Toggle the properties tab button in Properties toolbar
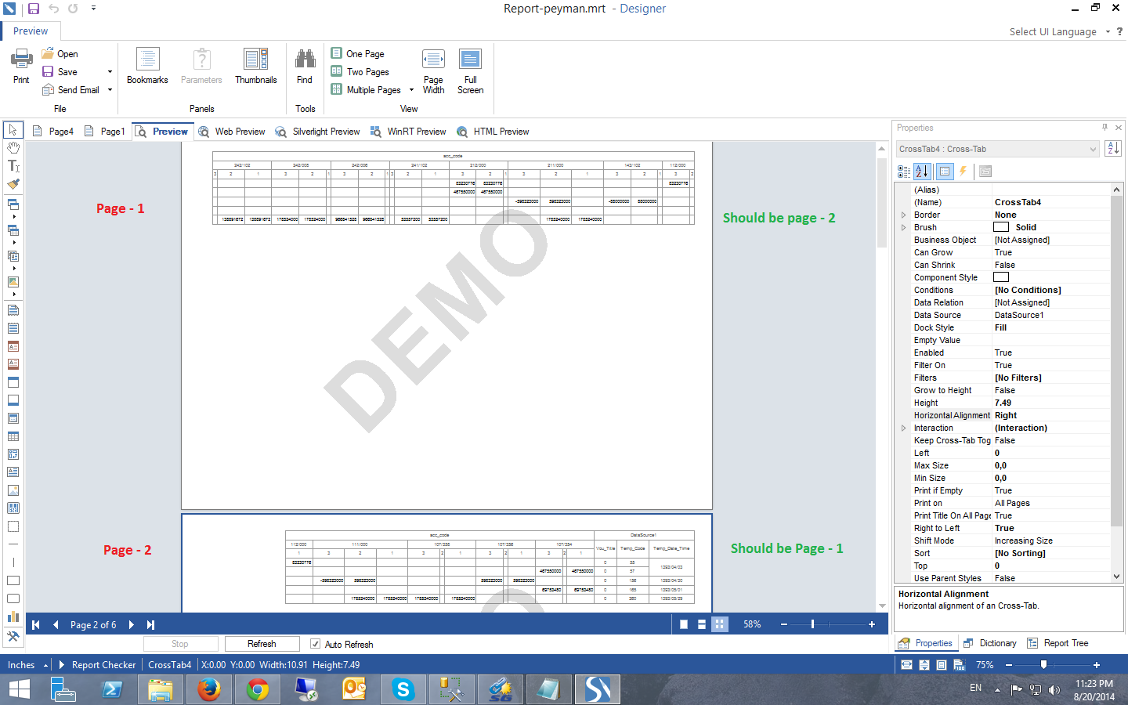The width and height of the screenshot is (1128, 705). tap(945, 171)
